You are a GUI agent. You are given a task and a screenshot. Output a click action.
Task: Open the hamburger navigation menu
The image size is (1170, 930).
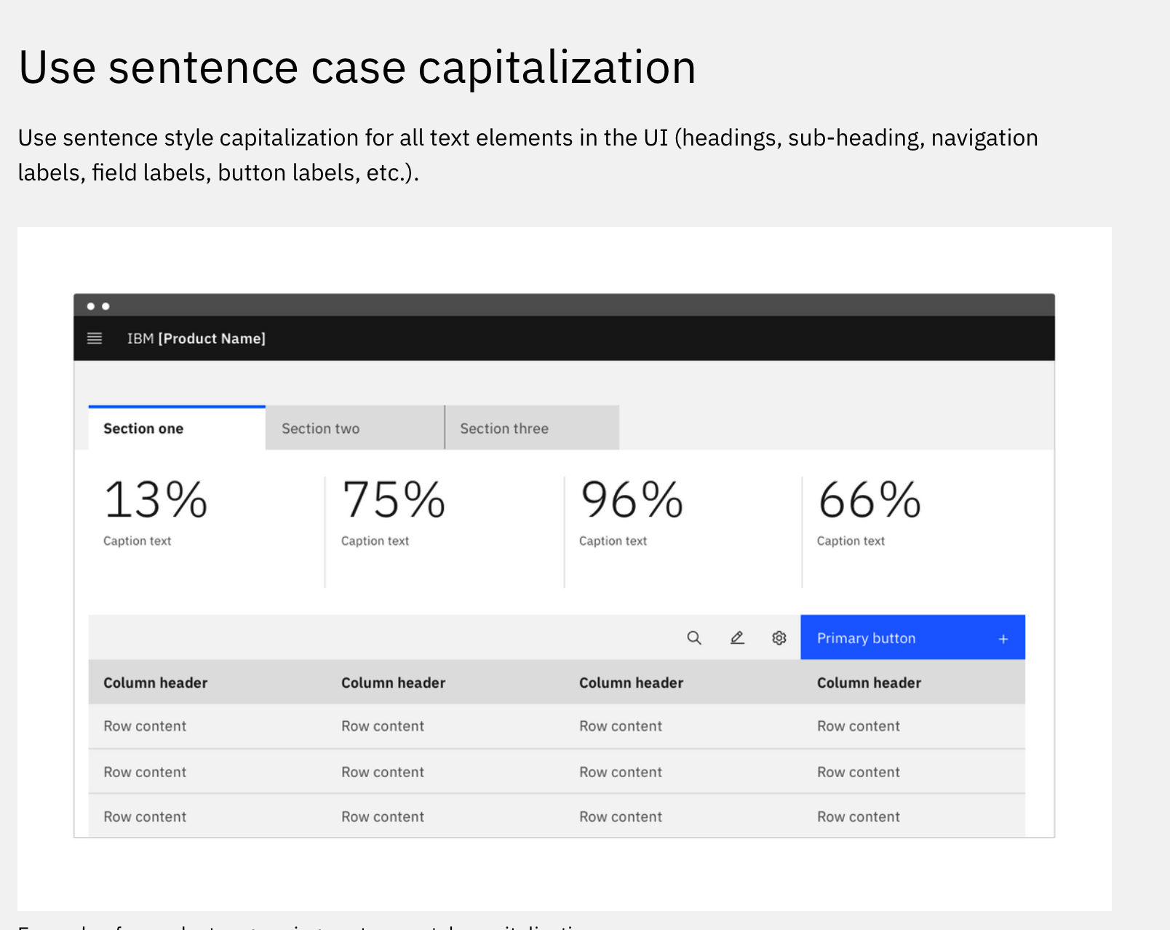94,338
